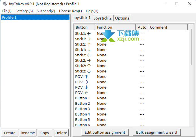This screenshot has height=137, width=196.
Task: Close the JoyToKey window
Action: coord(190,4)
